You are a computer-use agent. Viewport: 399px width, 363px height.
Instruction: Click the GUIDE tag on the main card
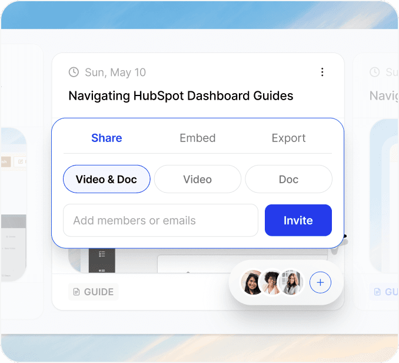(x=94, y=292)
